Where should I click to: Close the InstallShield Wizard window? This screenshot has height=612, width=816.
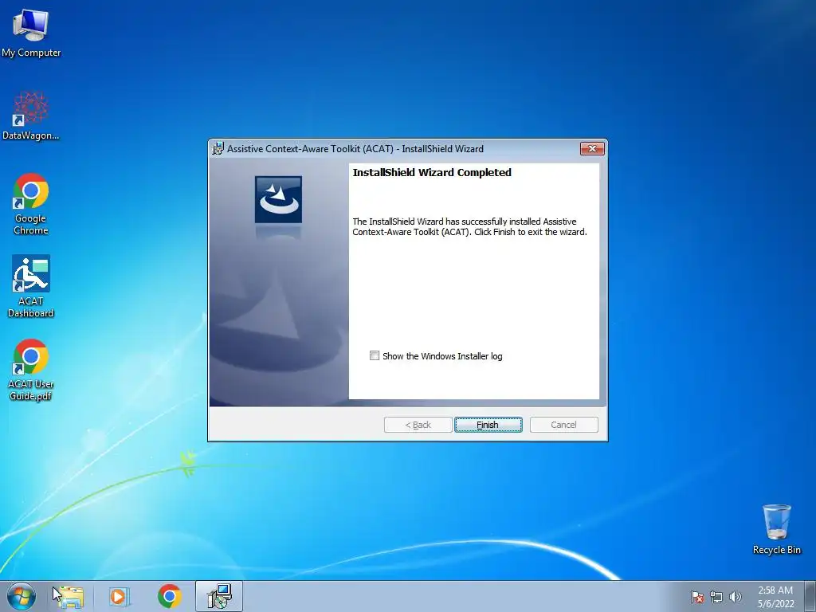tap(592, 149)
